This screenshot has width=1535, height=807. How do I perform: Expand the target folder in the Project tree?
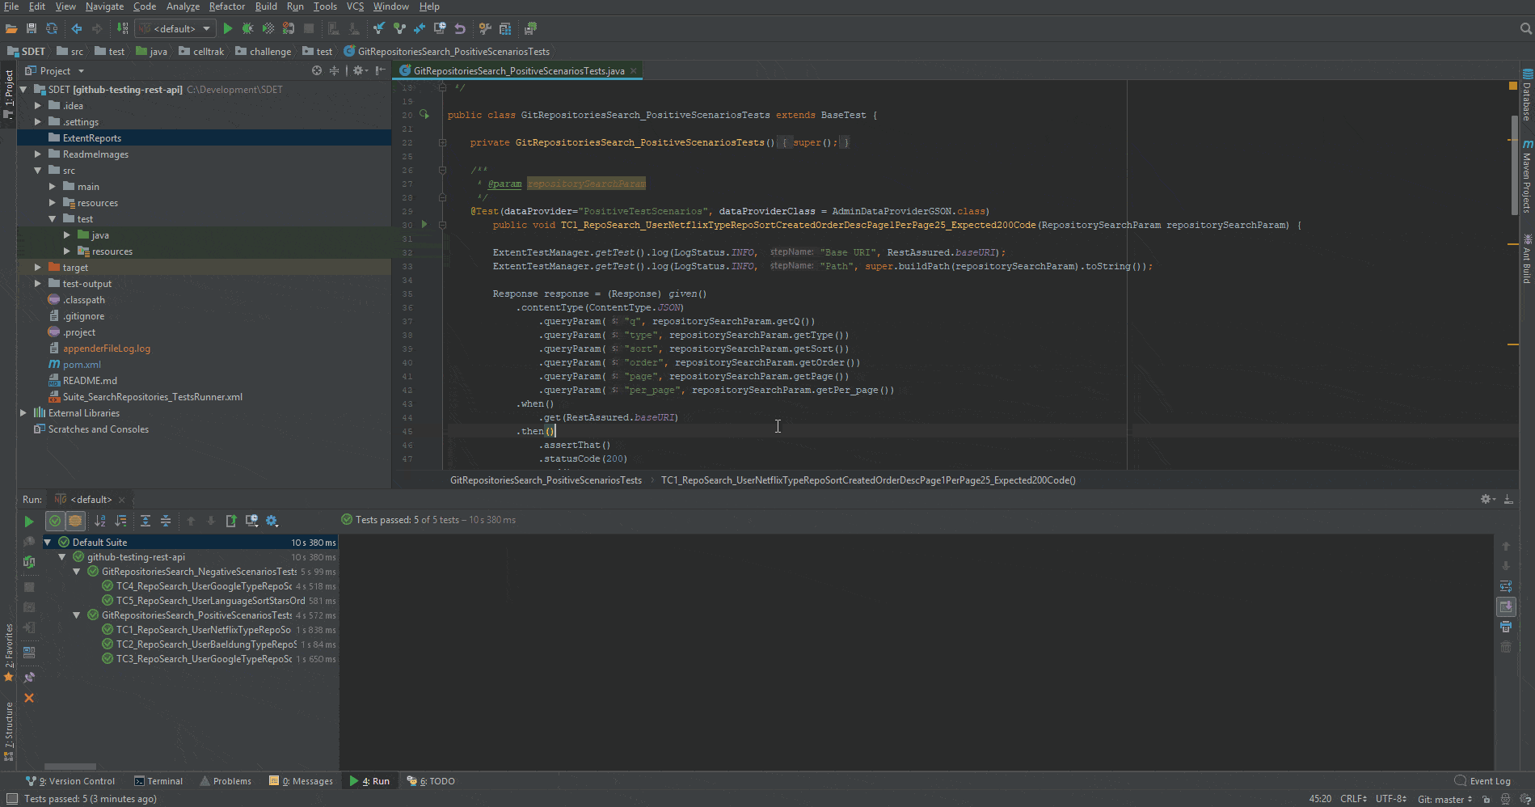click(x=38, y=268)
